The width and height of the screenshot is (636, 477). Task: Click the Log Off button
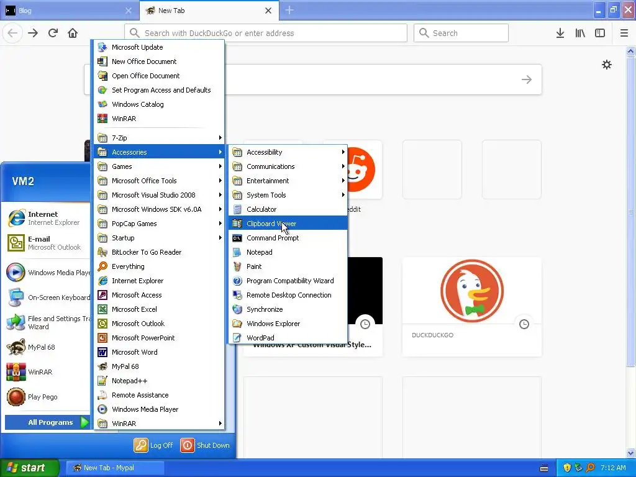(x=154, y=445)
